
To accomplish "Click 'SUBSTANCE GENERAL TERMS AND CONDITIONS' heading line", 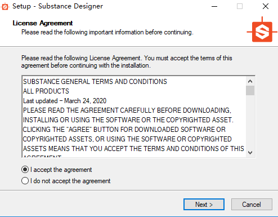I will (95, 82).
